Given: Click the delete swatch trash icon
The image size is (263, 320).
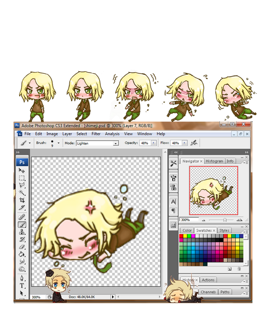Looking at the screenshot, I should pos(239,269).
